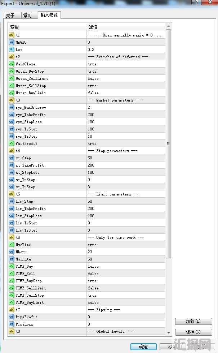
Task: Click the 保存(S) save button
Action: [193, 332]
